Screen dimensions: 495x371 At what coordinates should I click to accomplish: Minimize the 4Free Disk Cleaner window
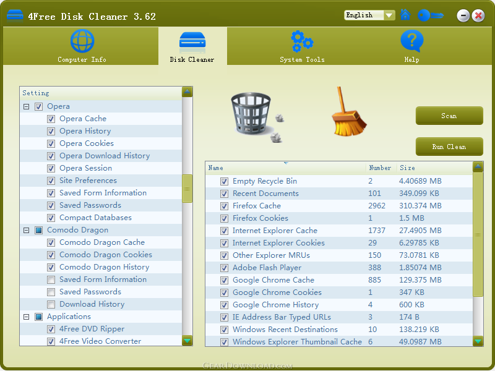pos(463,15)
